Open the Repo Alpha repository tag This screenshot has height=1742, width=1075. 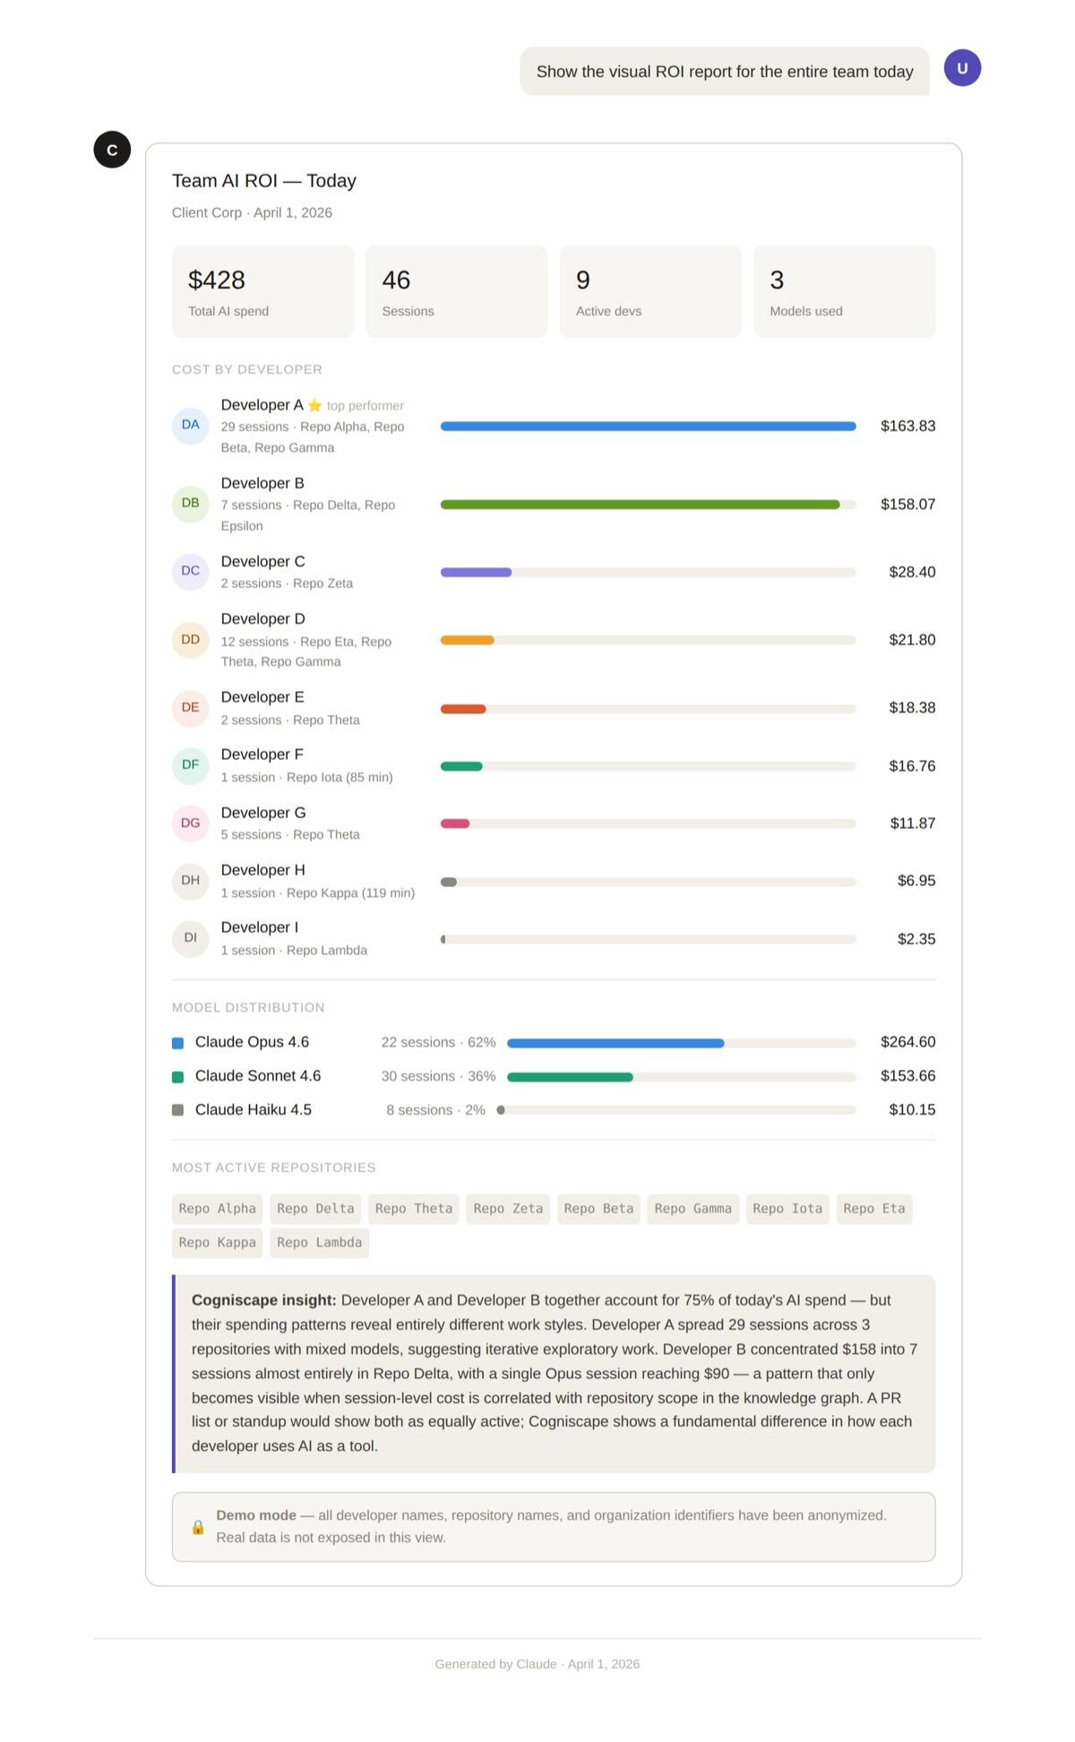point(217,1209)
